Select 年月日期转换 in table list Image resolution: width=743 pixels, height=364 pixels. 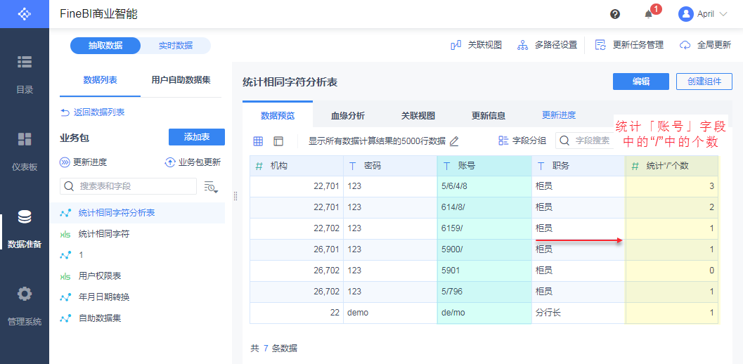coord(103,297)
